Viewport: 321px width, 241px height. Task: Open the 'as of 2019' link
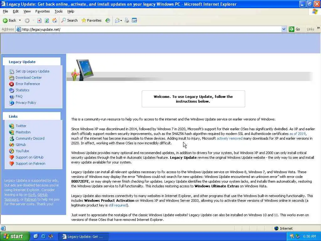click(x=297, y=134)
